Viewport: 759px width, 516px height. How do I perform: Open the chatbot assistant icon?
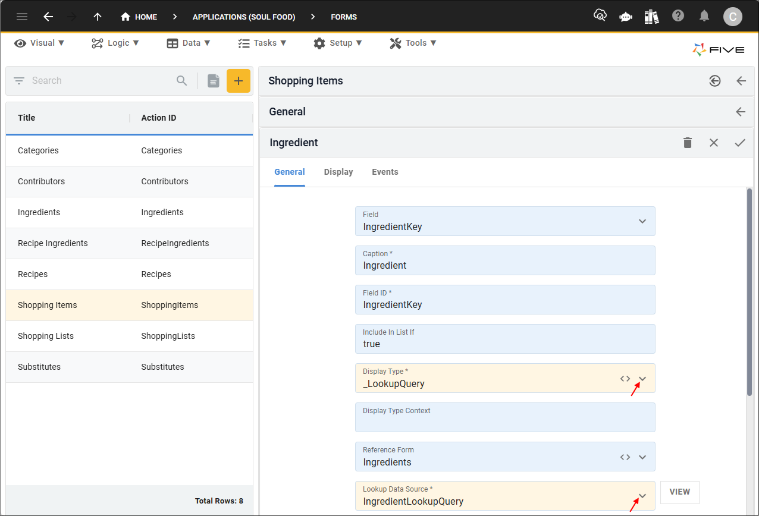tap(626, 17)
